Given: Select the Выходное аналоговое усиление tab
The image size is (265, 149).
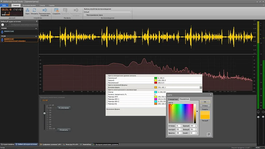Looking at the screenshot, I should [x=106, y=144].
